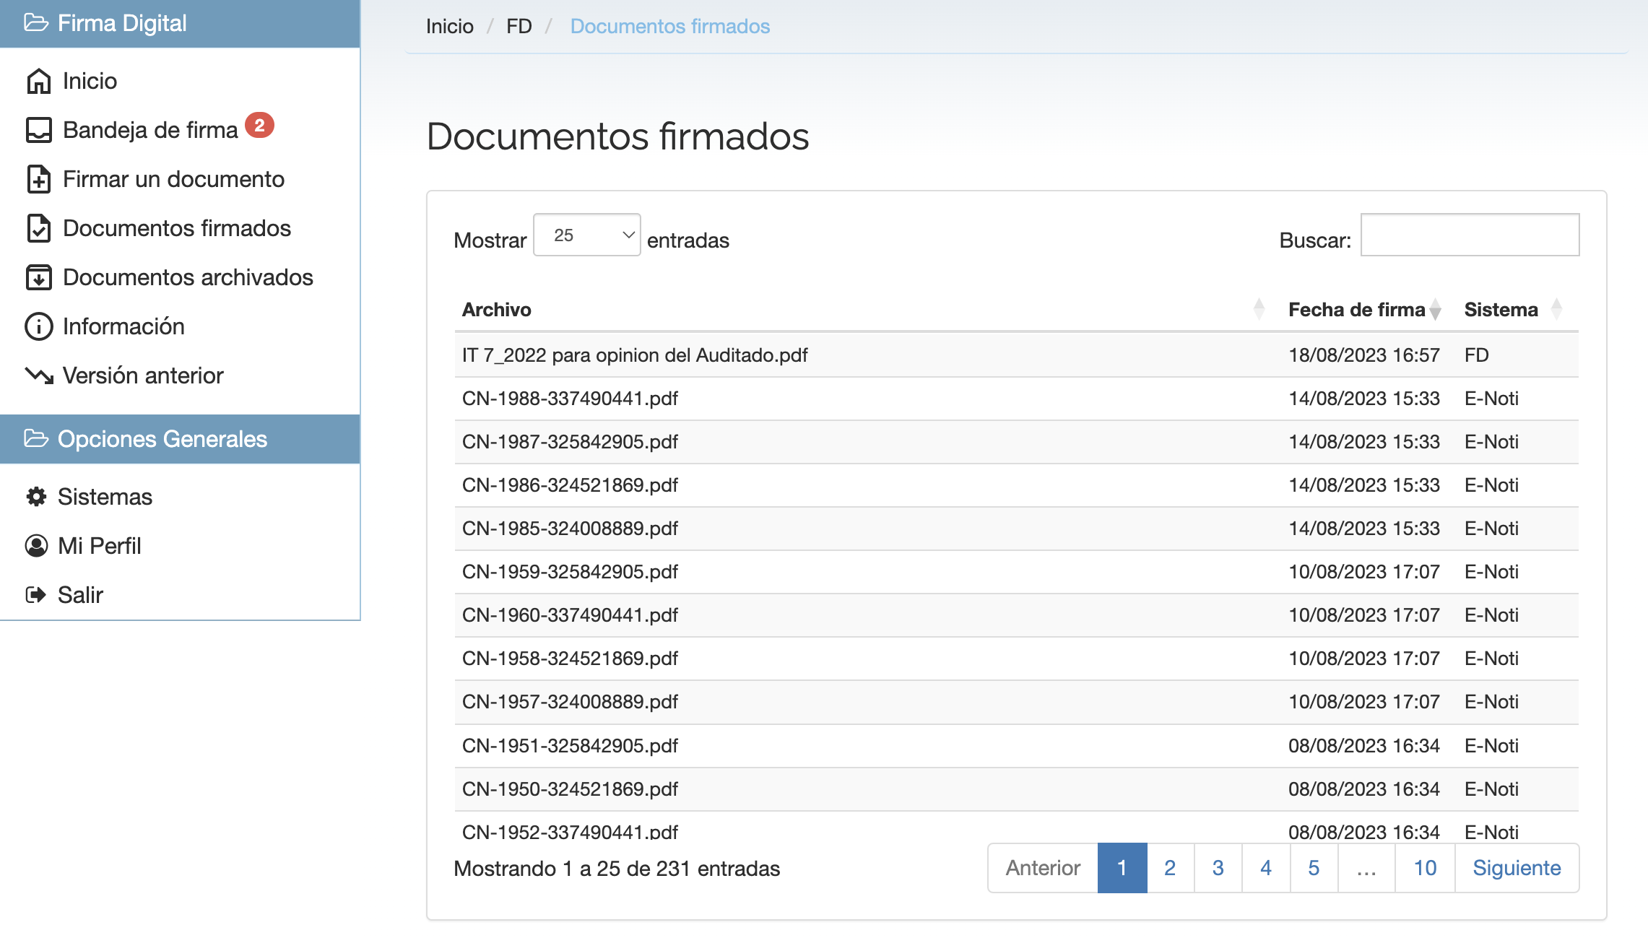
Task: Click the Información info icon
Action: pyautogui.click(x=38, y=326)
